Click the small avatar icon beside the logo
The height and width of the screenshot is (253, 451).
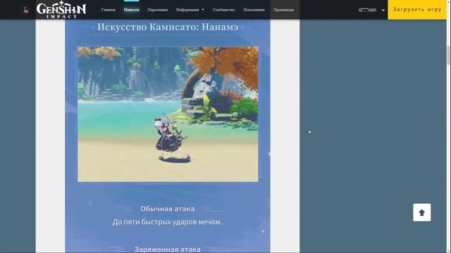25,10
